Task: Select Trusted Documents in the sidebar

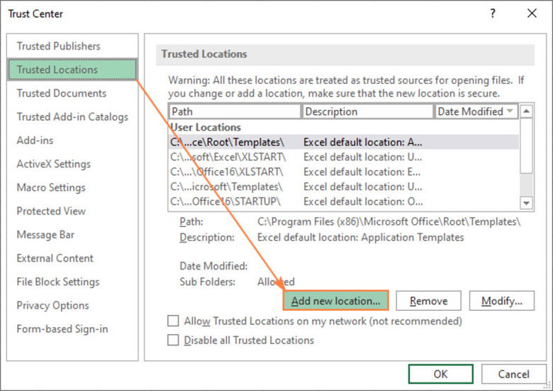Action: 62,94
